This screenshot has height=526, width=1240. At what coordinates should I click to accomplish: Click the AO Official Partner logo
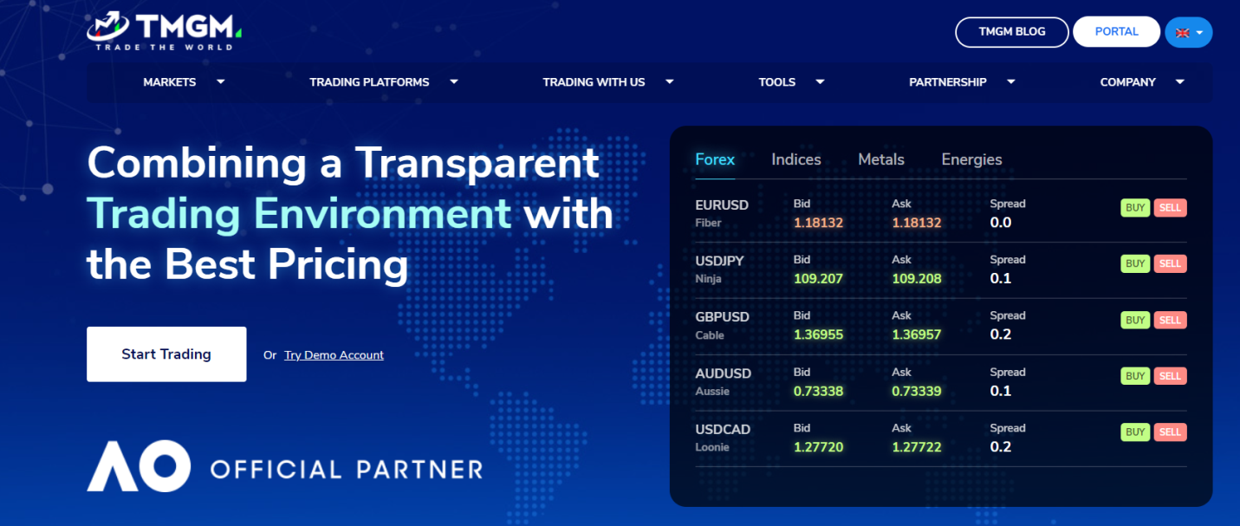(284, 467)
